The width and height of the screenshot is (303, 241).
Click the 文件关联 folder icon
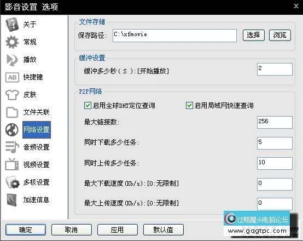pos(12,112)
